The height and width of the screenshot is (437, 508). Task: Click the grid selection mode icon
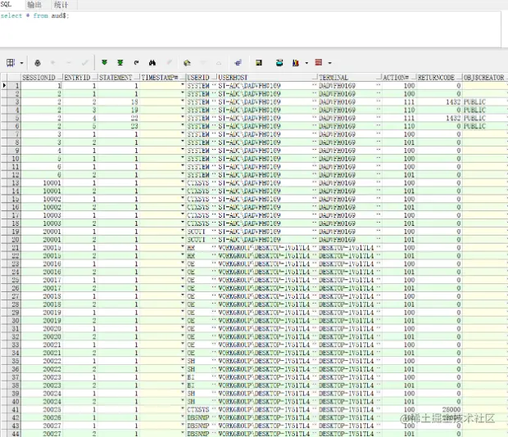click(x=11, y=63)
